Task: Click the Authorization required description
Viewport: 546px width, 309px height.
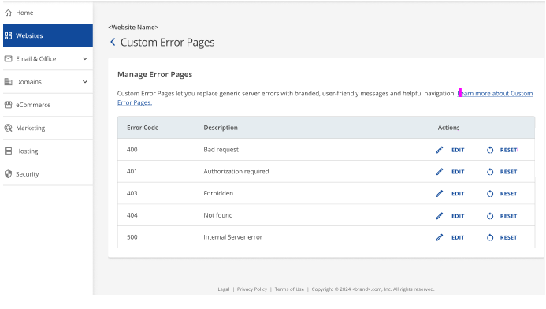Action: pyautogui.click(x=236, y=171)
